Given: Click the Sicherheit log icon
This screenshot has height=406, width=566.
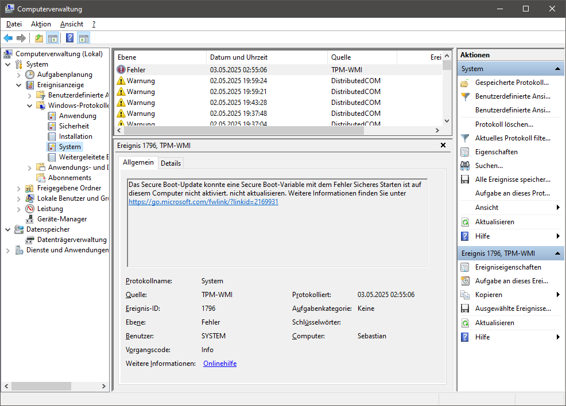Looking at the screenshot, I should 52,126.
